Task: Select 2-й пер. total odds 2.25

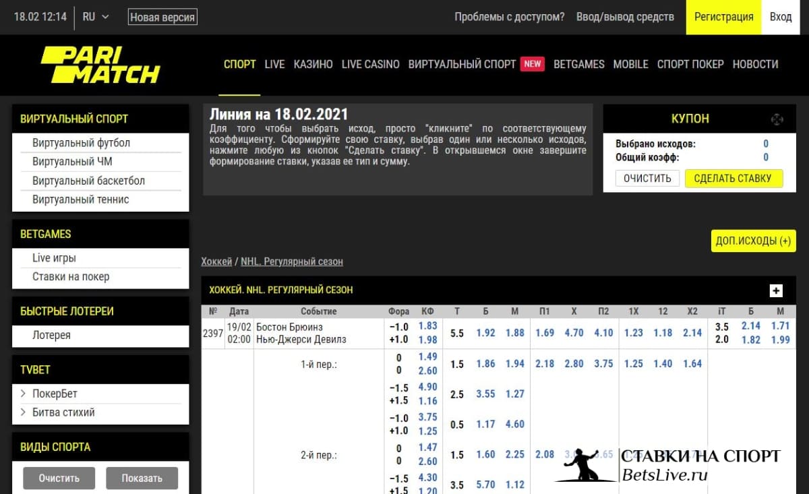Action: point(514,455)
